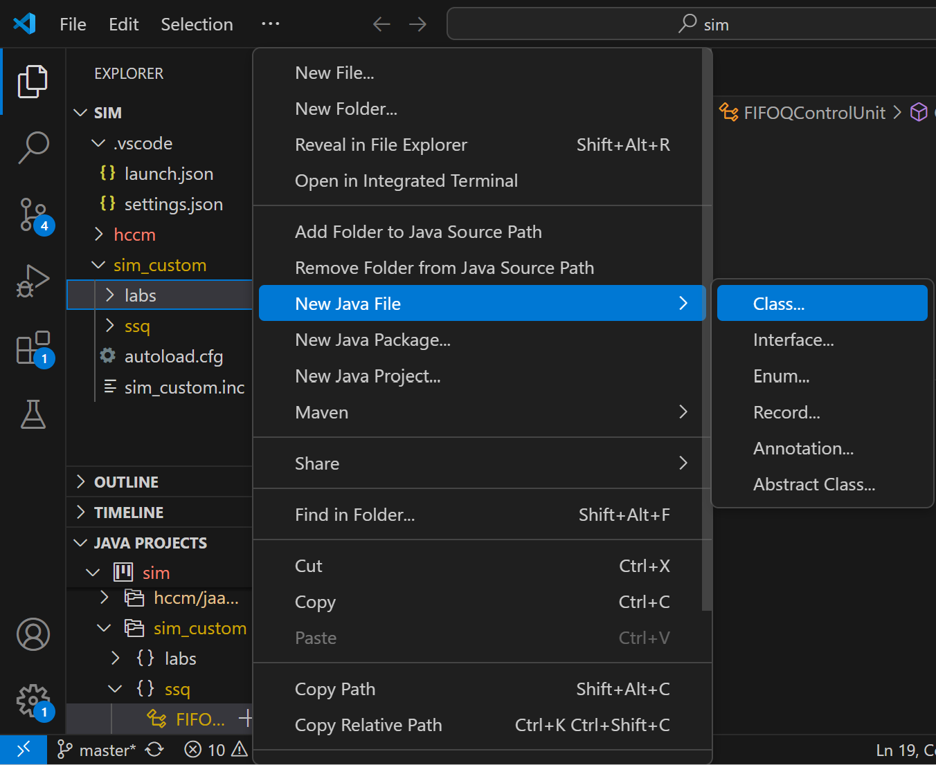Image resolution: width=936 pixels, height=765 pixels.
Task: Open the Extensions view icon
Action: 33,347
